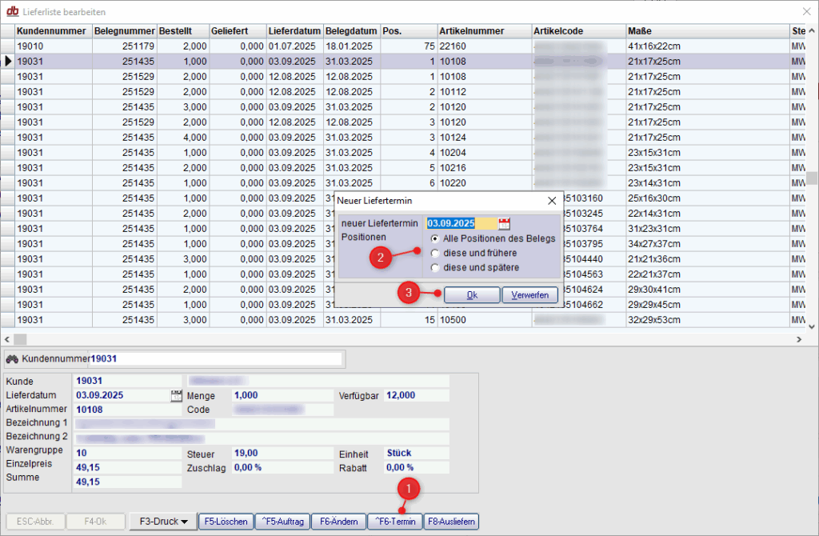Screen dimensions: 819x536
Task: Click the current-row arrow indicator in the table
Action: point(8,61)
